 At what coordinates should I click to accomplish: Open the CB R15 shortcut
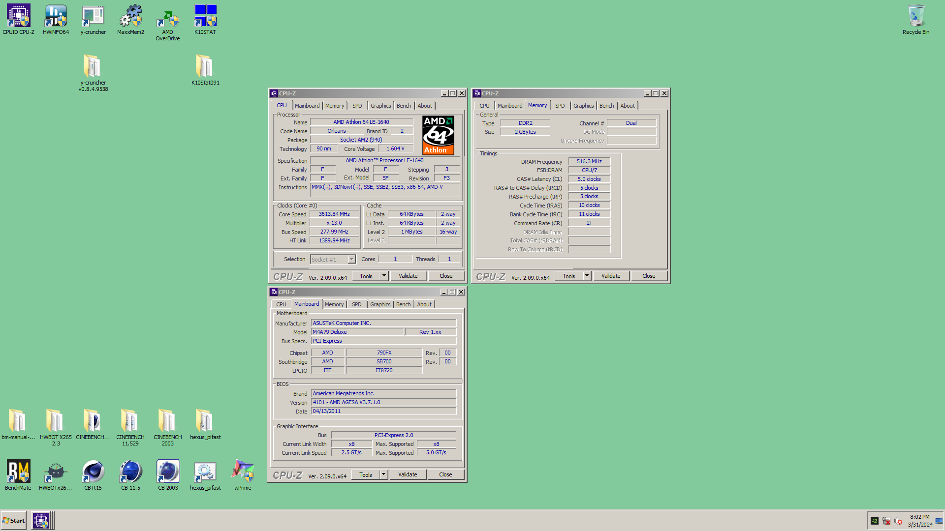pos(93,474)
